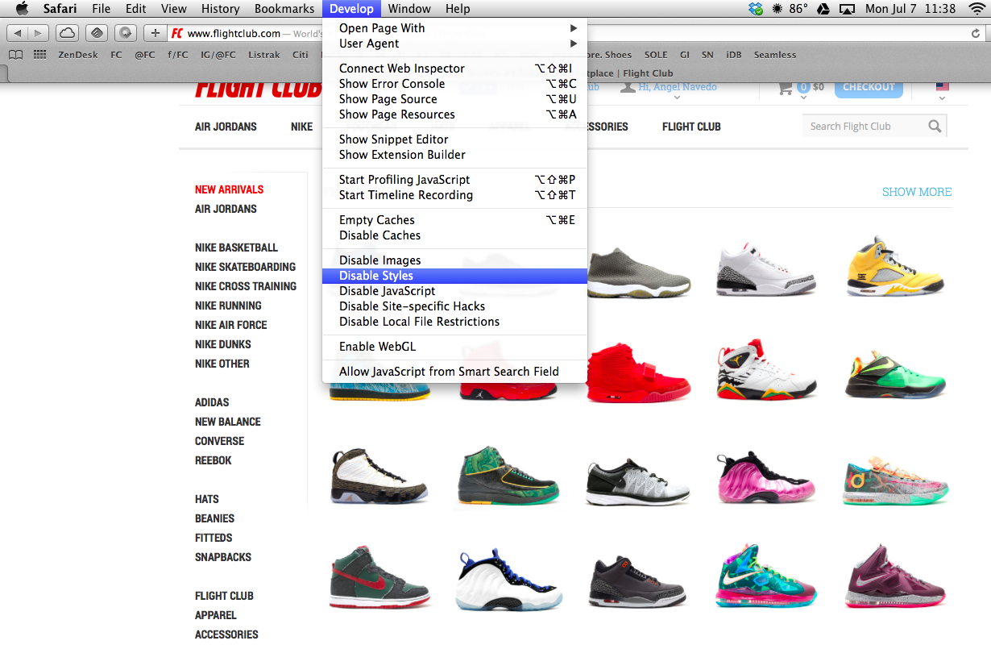Click the shopping cart icon
This screenshot has width=991, height=649.
click(x=786, y=87)
